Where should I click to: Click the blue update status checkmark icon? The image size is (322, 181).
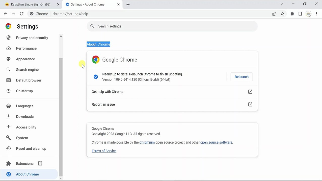coord(96,77)
